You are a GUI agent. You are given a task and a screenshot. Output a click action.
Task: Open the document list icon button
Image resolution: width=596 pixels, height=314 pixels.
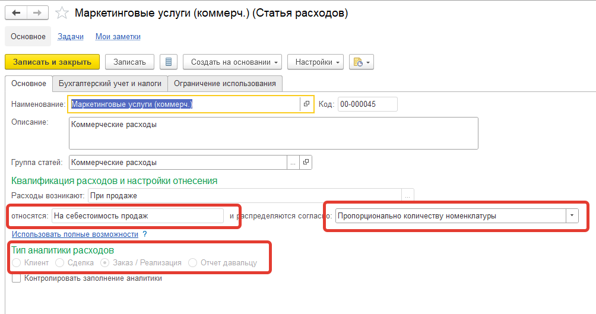(x=169, y=62)
